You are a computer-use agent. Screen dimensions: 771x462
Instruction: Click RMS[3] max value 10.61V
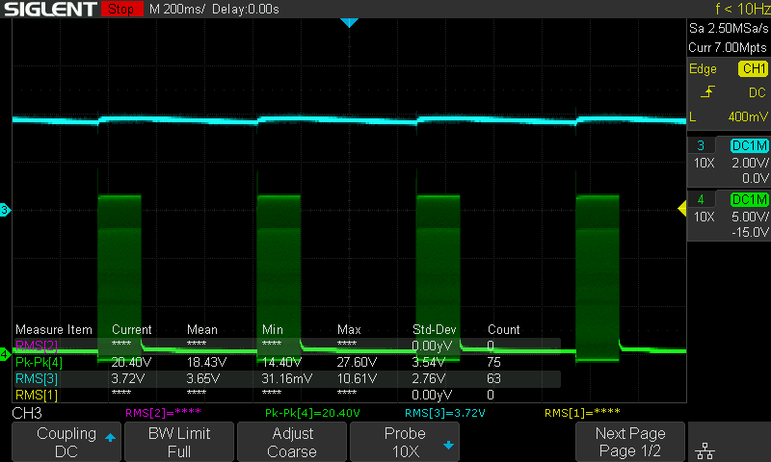click(x=357, y=378)
